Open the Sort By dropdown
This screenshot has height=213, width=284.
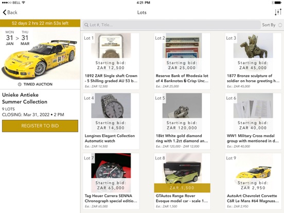pos(272,25)
